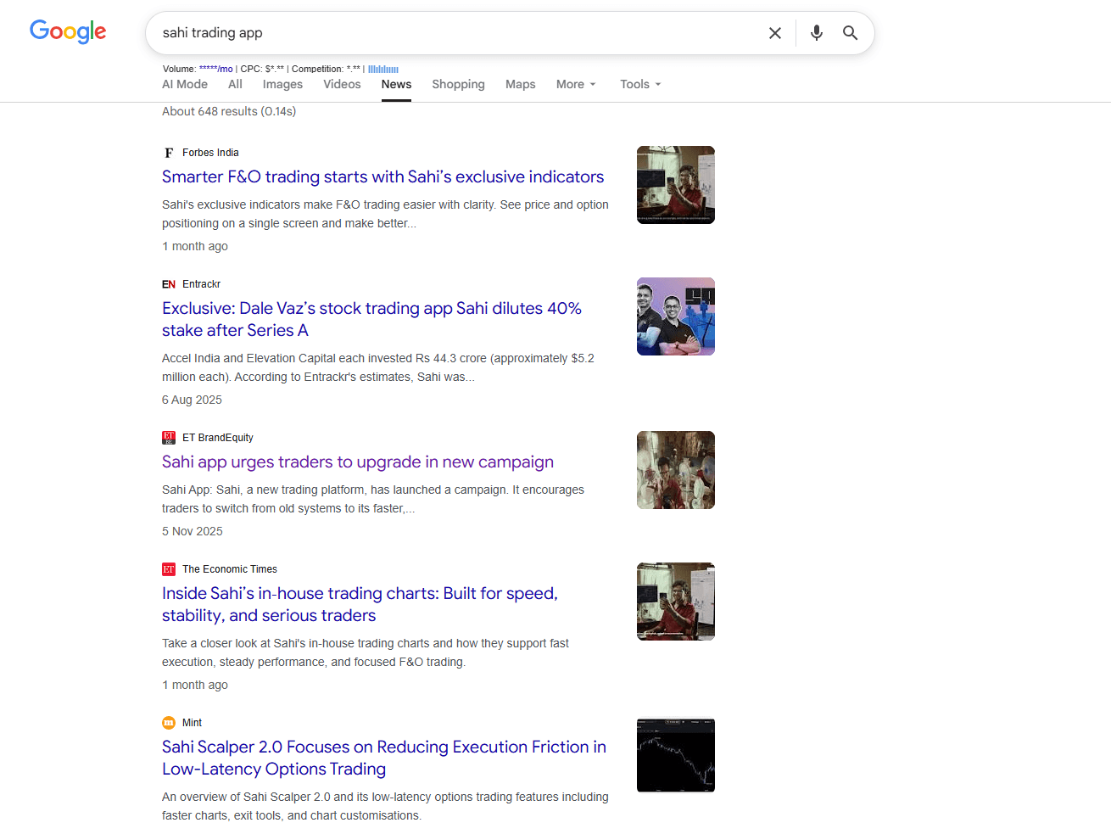Select the News tab
1111x834 pixels.
(x=396, y=84)
